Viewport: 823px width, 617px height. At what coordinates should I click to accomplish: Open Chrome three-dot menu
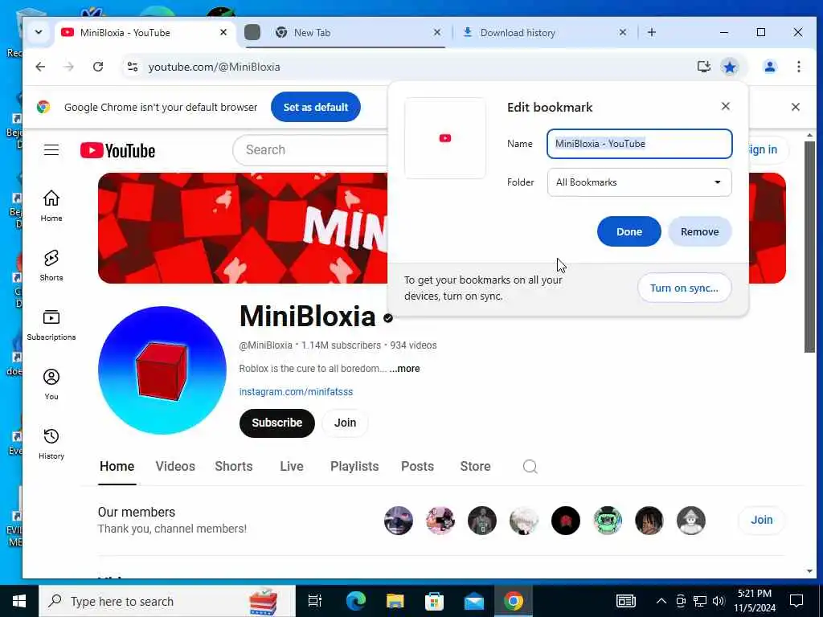tap(798, 67)
